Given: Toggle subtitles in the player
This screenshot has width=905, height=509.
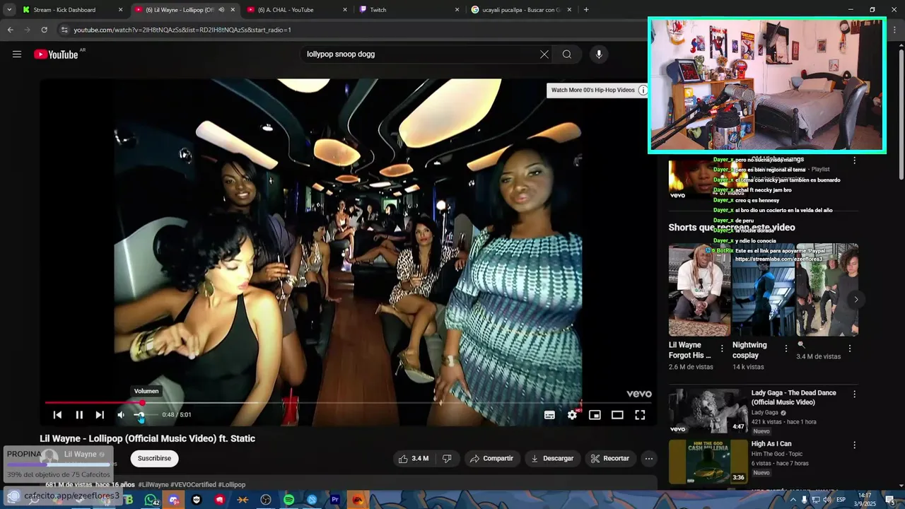Looking at the screenshot, I should (549, 415).
